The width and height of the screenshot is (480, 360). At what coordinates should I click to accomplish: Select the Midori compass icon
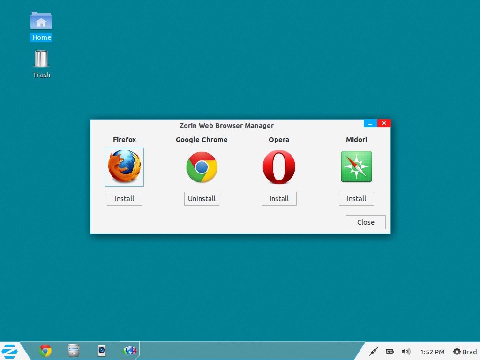356,167
